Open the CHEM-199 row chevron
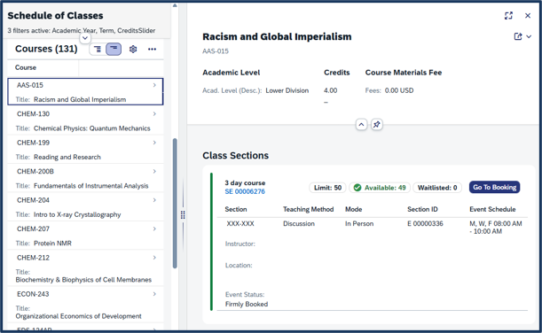This screenshot has width=542, height=333. pyautogui.click(x=154, y=143)
